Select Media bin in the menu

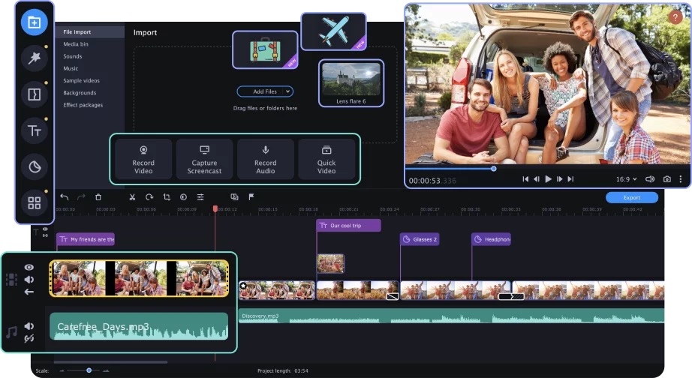(x=76, y=44)
